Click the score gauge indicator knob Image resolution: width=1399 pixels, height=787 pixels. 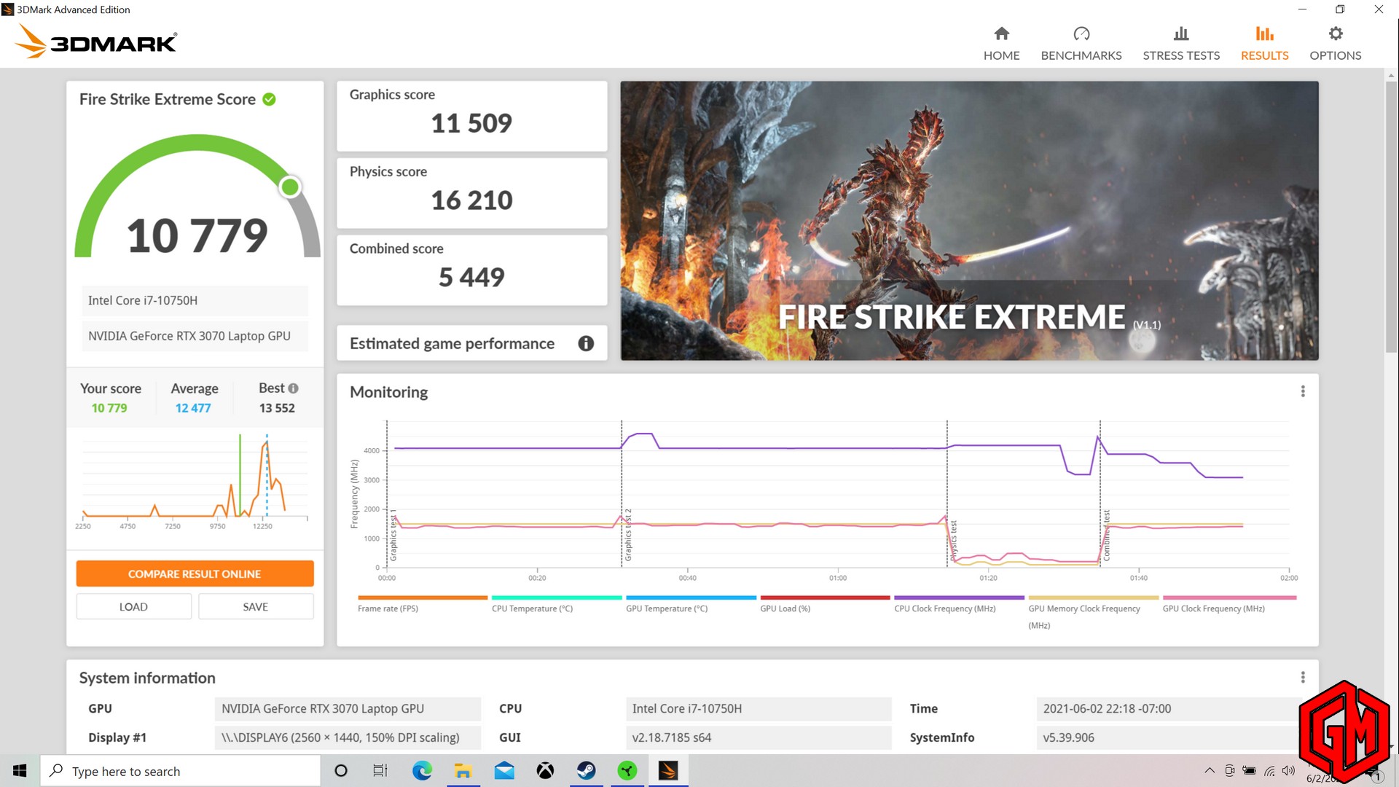(x=290, y=187)
